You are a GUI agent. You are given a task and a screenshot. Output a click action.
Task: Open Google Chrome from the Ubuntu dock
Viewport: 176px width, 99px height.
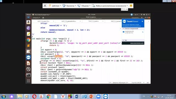28,40
